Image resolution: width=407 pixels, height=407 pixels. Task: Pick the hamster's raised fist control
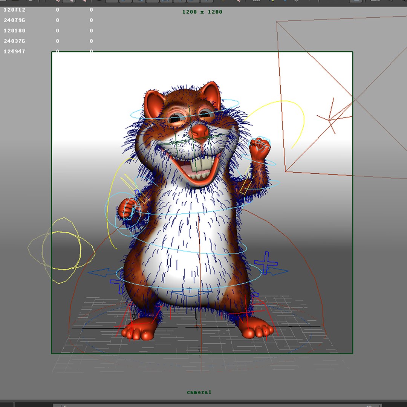pos(260,149)
